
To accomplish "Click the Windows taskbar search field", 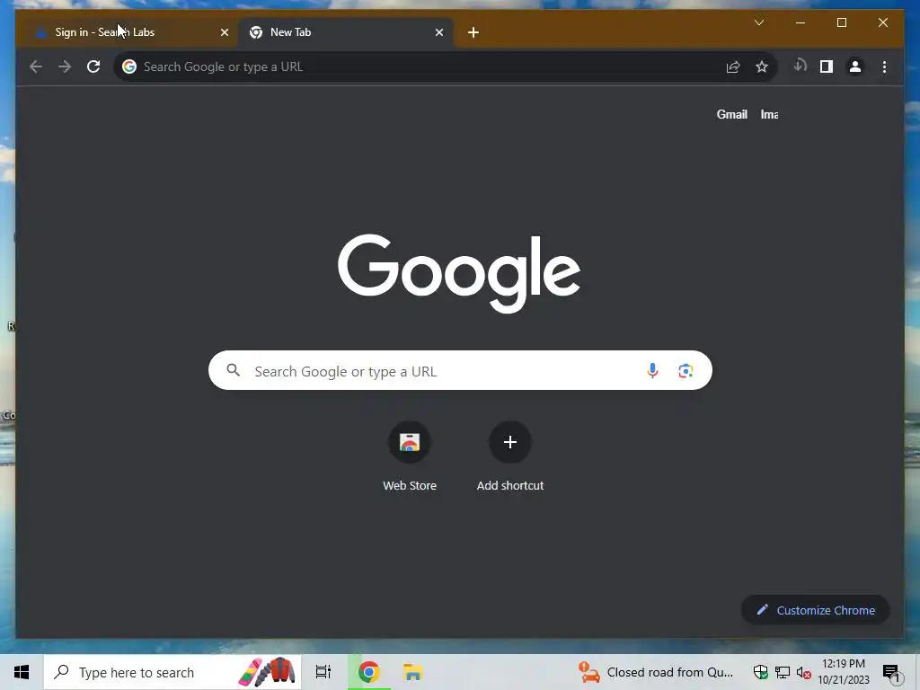I will (172, 672).
